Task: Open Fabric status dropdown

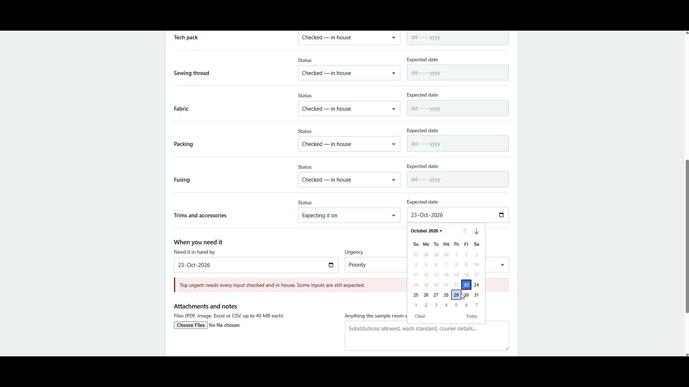Action: (349, 109)
